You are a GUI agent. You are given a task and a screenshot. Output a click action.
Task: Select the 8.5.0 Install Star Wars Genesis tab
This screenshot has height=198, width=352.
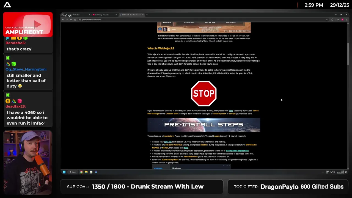pyautogui.click(x=131, y=15)
